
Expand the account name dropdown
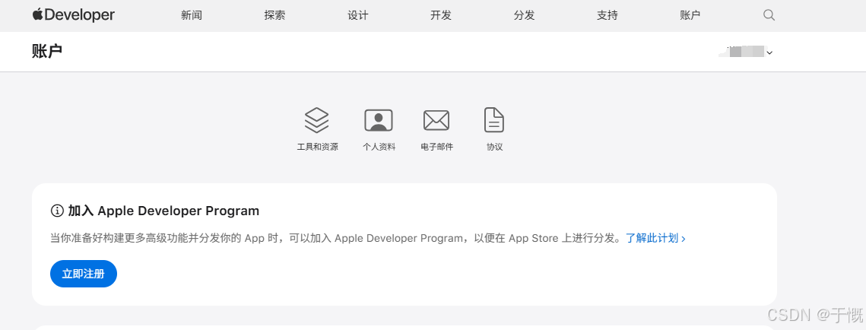tap(746, 52)
